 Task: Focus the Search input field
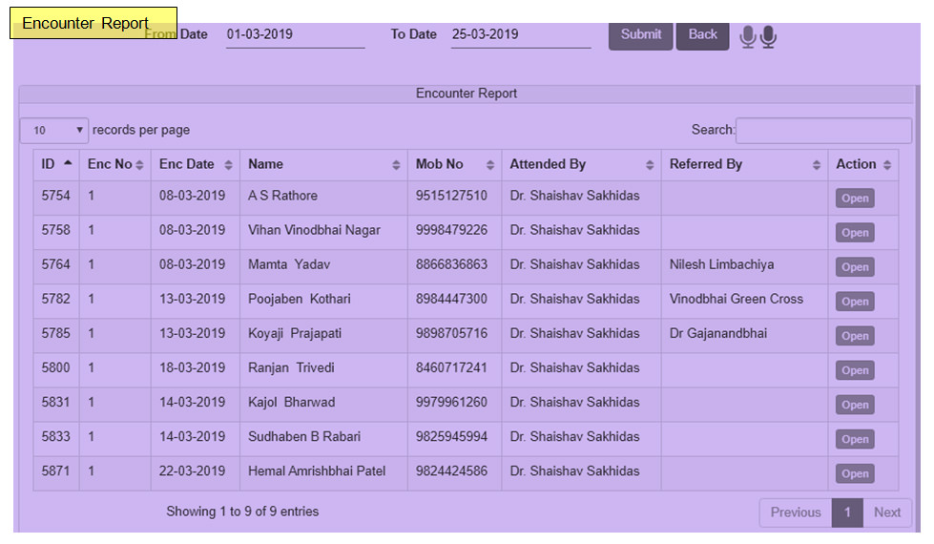(x=823, y=131)
